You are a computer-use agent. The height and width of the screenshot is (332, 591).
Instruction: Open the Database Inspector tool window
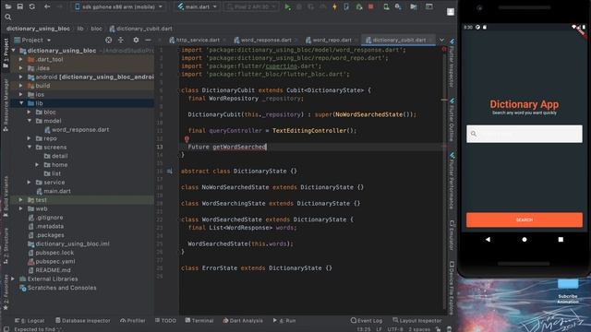coord(83,320)
